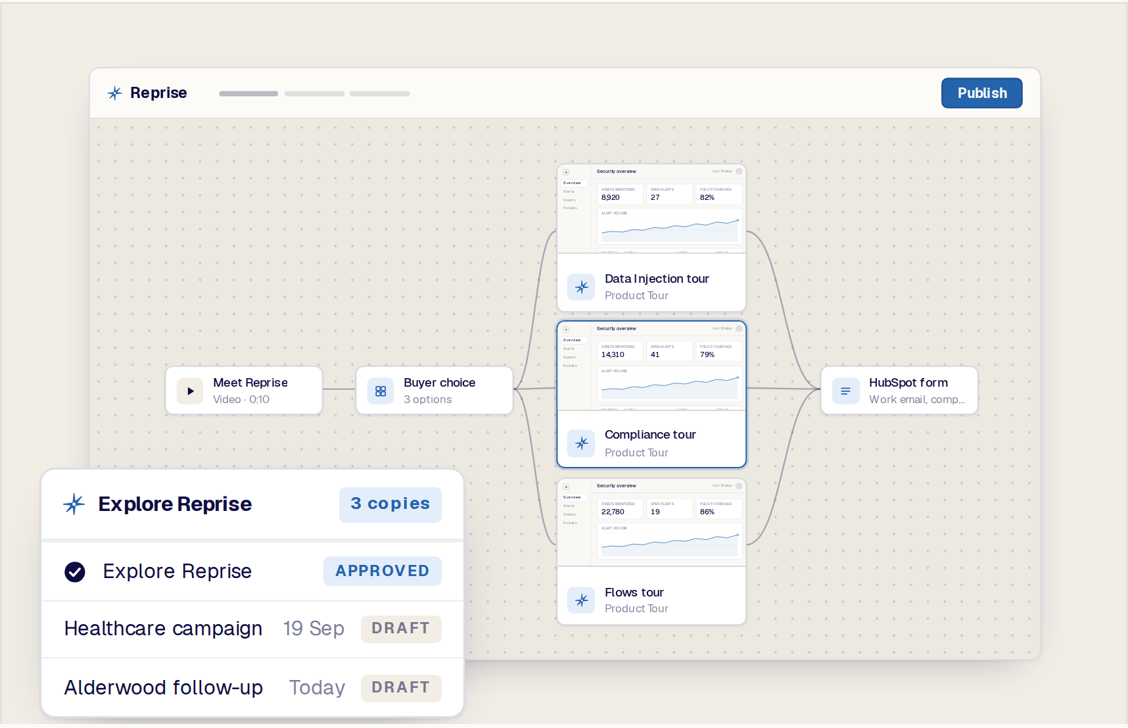Click the Today date label

(317, 687)
